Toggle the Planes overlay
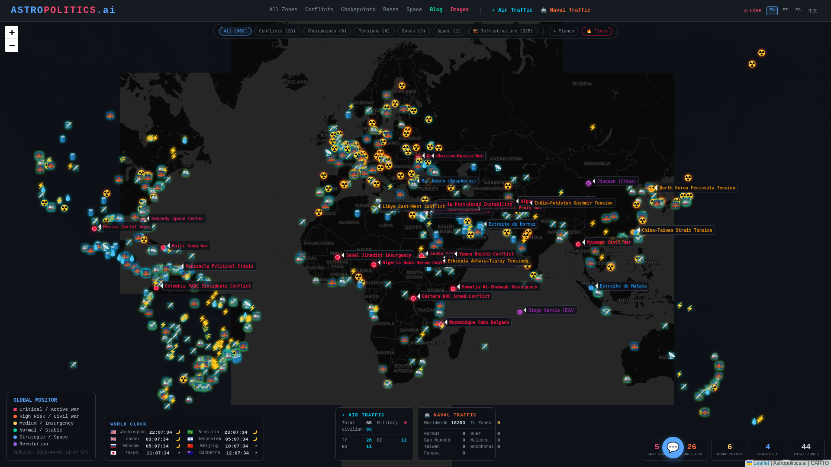Viewport: 831px width, 467px height. pyautogui.click(x=564, y=31)
